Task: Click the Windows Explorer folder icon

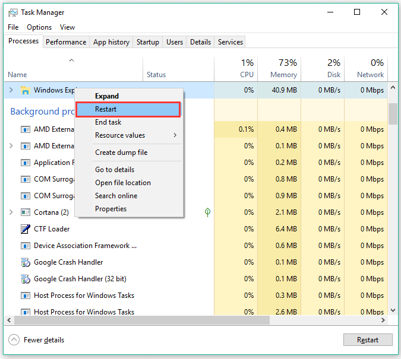Action: tap(25, 90)
